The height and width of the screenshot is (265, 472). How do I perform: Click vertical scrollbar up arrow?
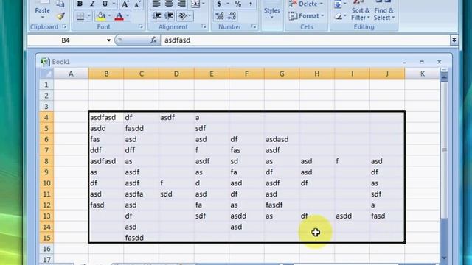444,77
